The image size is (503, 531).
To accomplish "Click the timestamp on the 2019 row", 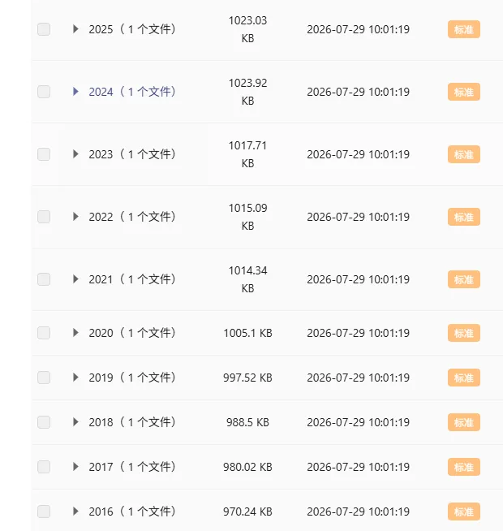I will [x=358, y=378].
